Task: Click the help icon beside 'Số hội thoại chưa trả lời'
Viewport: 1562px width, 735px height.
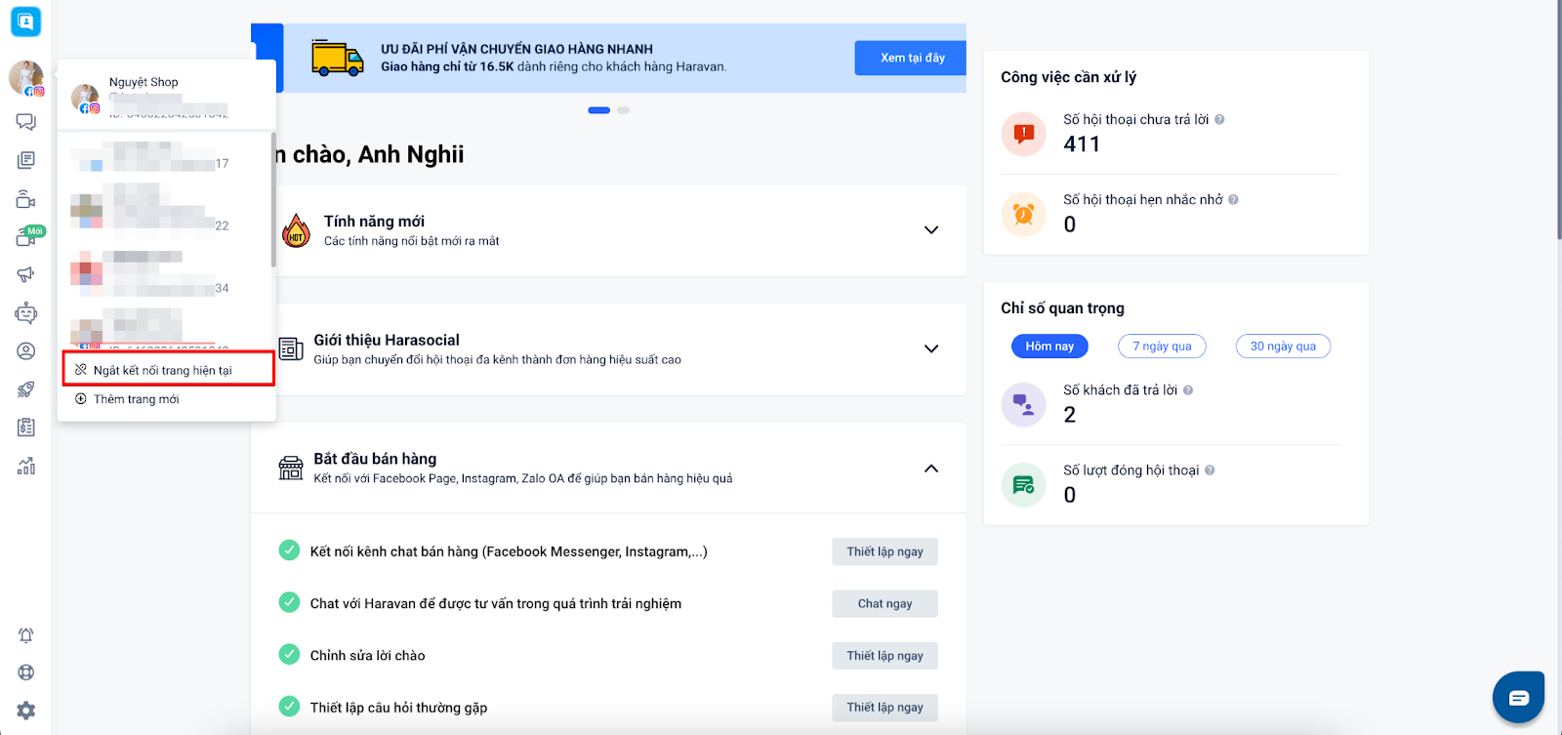Action: click(1219, 119)
